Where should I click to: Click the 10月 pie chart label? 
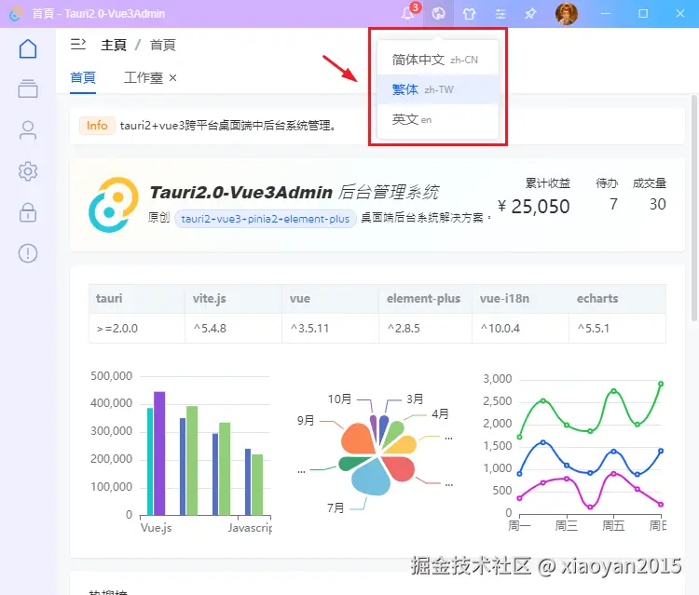click(339, 399)
